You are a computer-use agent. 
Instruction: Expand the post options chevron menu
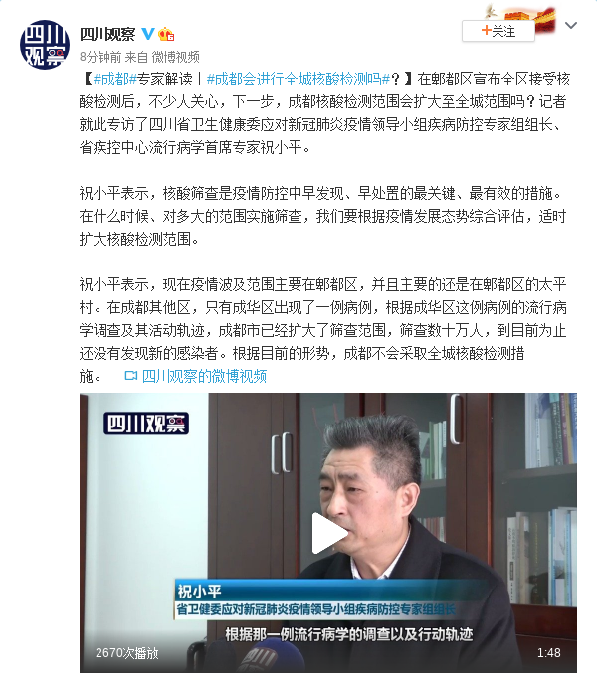571,26
